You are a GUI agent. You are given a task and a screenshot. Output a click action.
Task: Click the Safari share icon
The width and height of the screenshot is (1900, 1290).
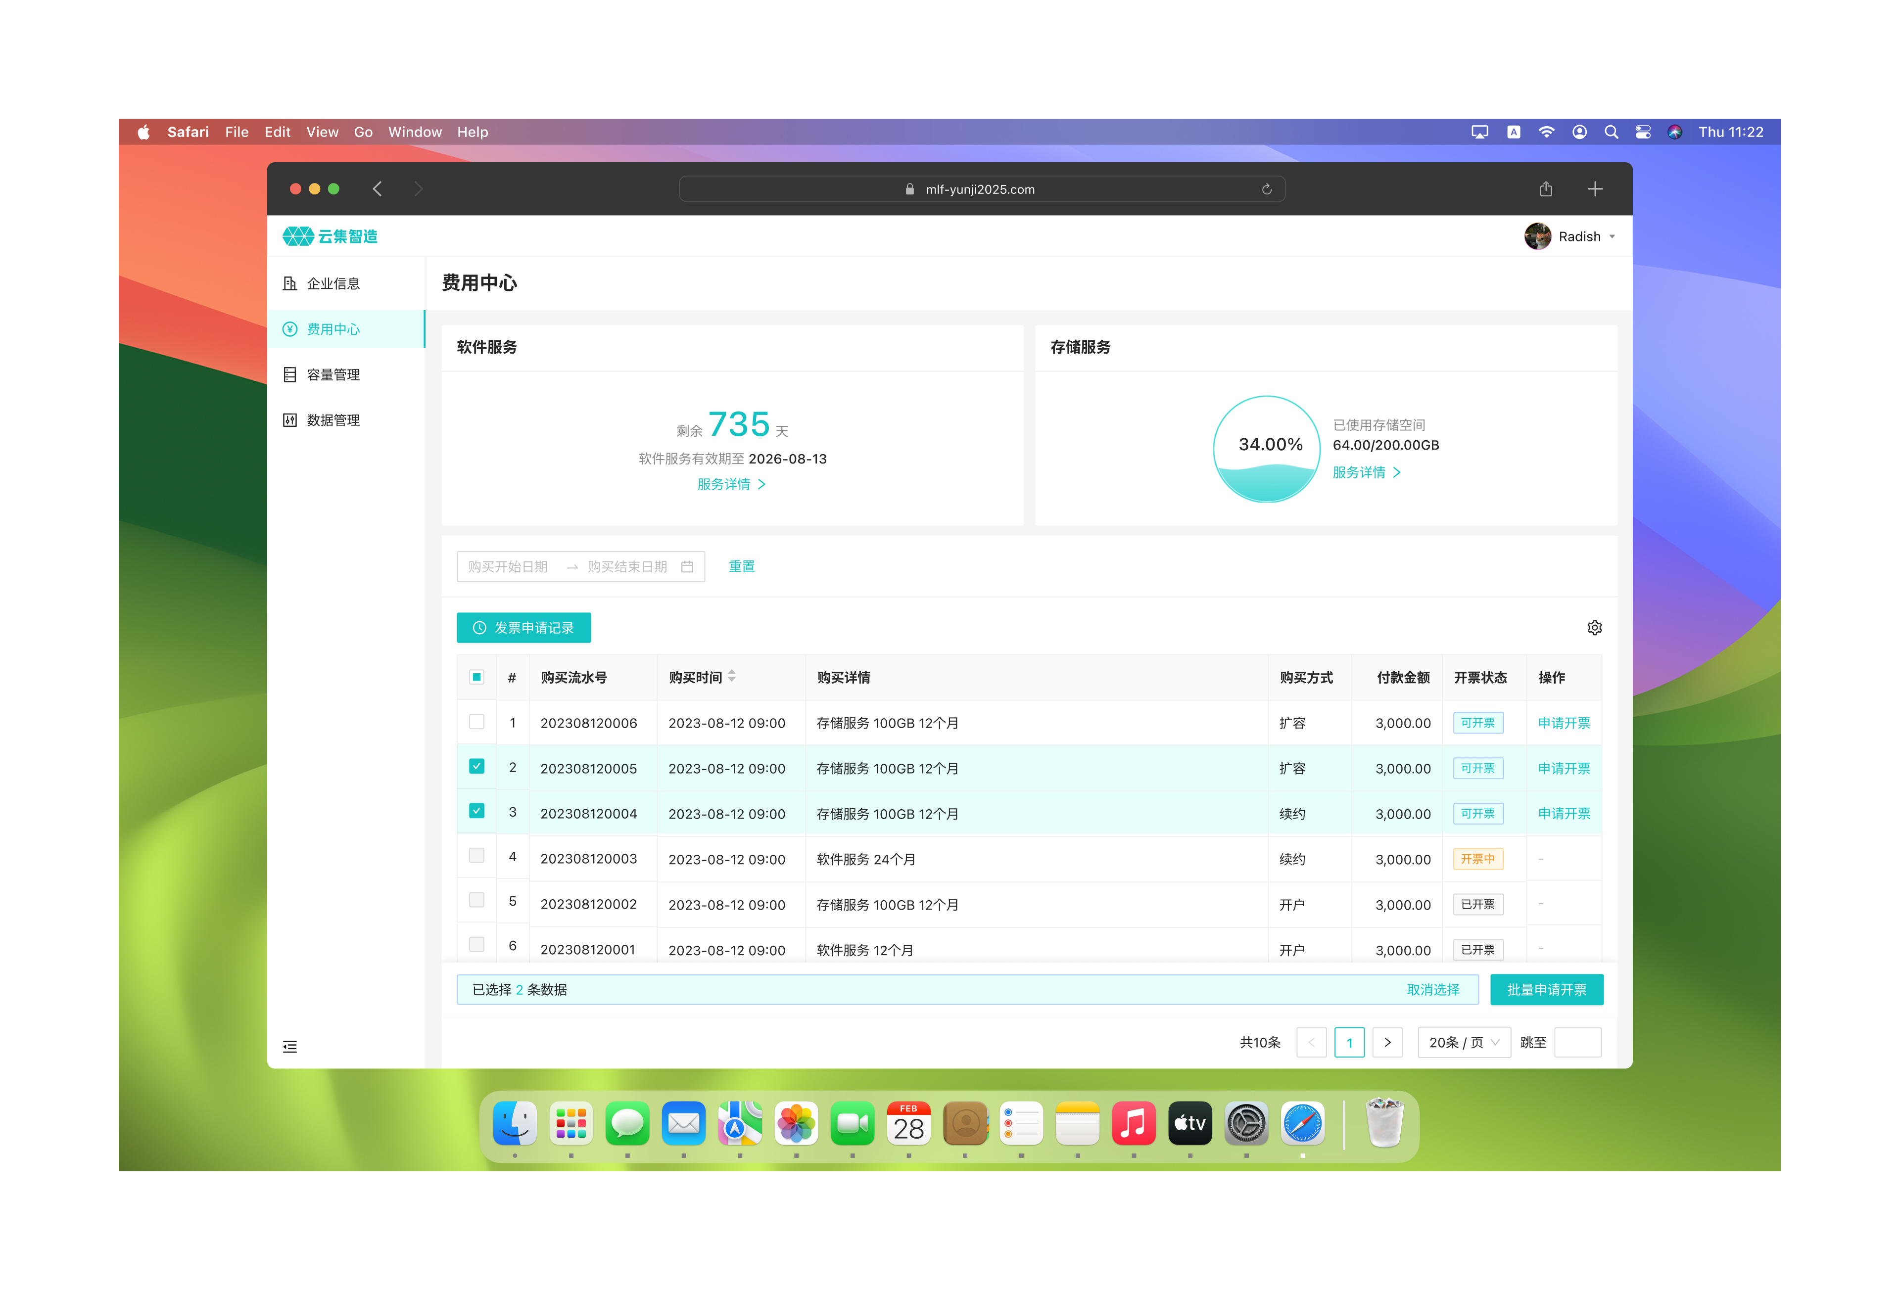click(1545, 189)
